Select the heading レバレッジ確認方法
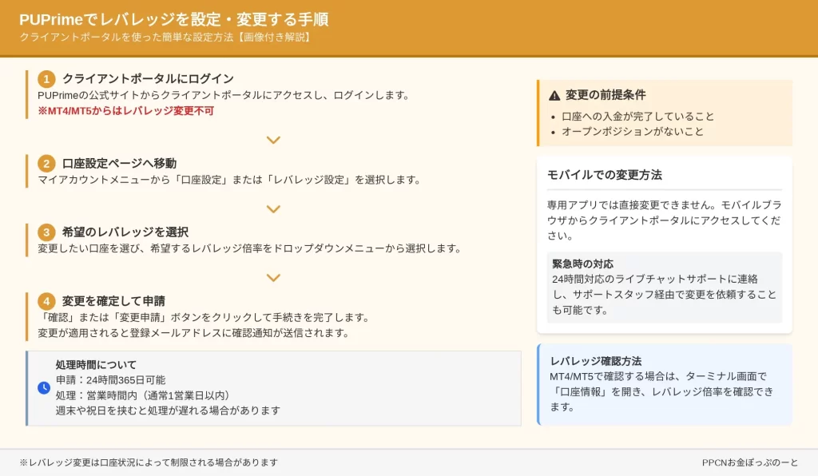Viewport: 818px width, 476px height. click(596, 361)
